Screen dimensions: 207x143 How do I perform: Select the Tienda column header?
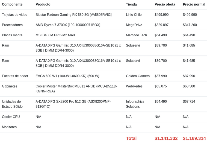tap(131, 4)
